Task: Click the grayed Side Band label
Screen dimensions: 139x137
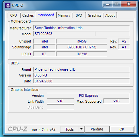Action: (x=36, y=107)
